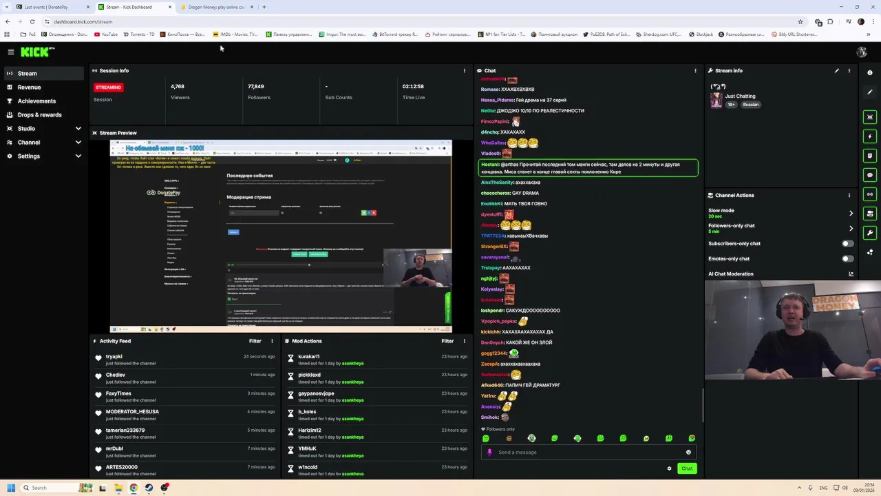Open Mod Actions three-dot menu
This screenshot has height=496, width=881.
tap(464, 341)
